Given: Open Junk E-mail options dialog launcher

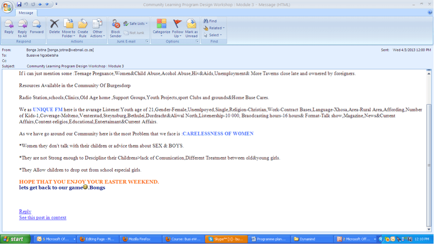Looking at the screenshot, I should click(x=147, y=41).
